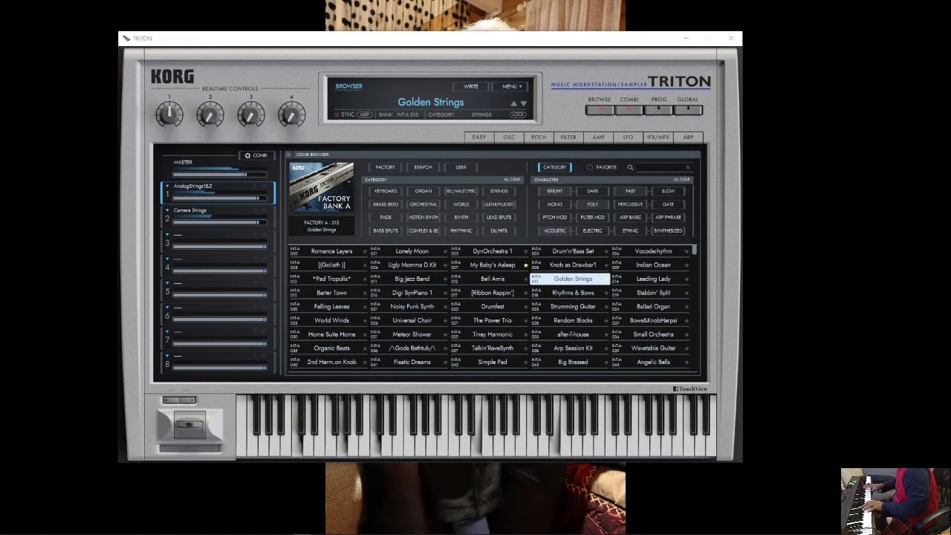Star the Indian Ocean preset

[x=687, y=265]
